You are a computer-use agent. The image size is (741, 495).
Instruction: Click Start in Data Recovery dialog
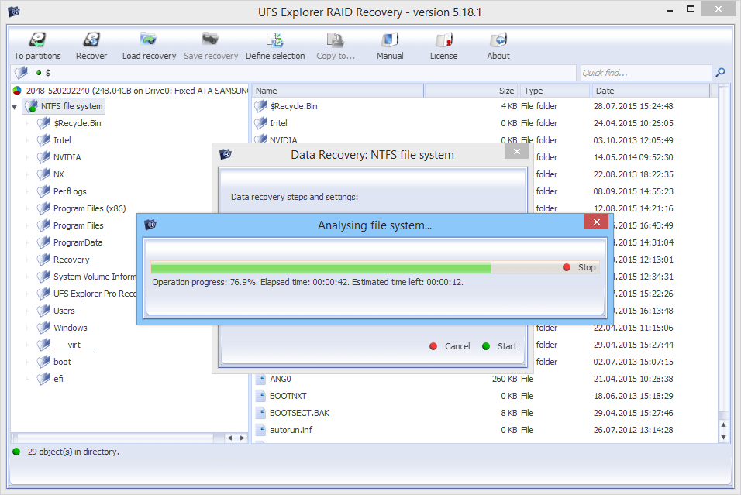[500, 346]
